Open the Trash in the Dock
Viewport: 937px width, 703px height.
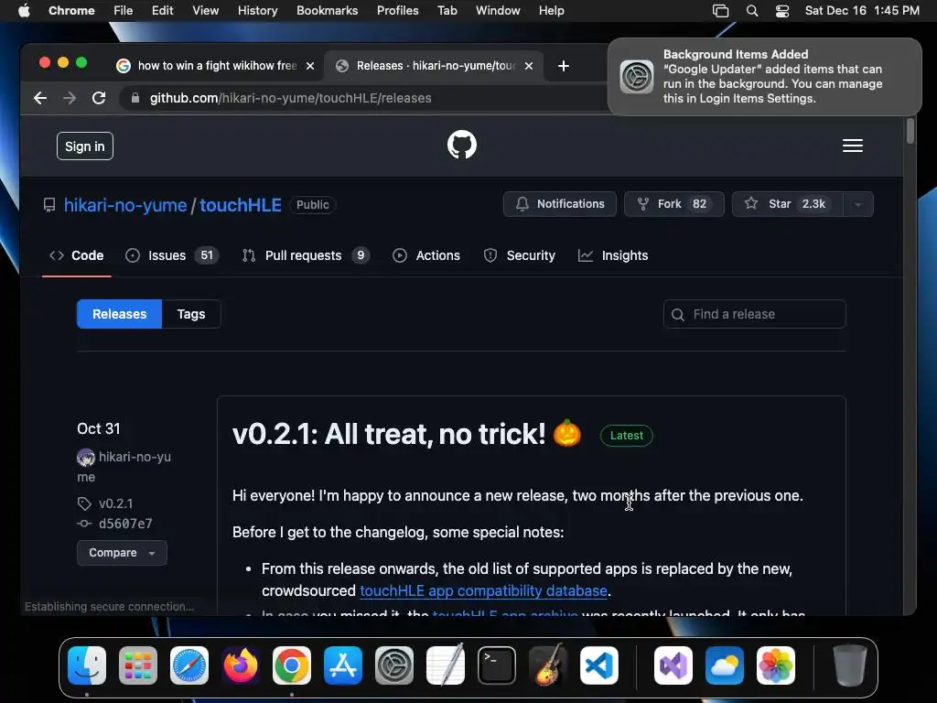(x=849, y=665)
